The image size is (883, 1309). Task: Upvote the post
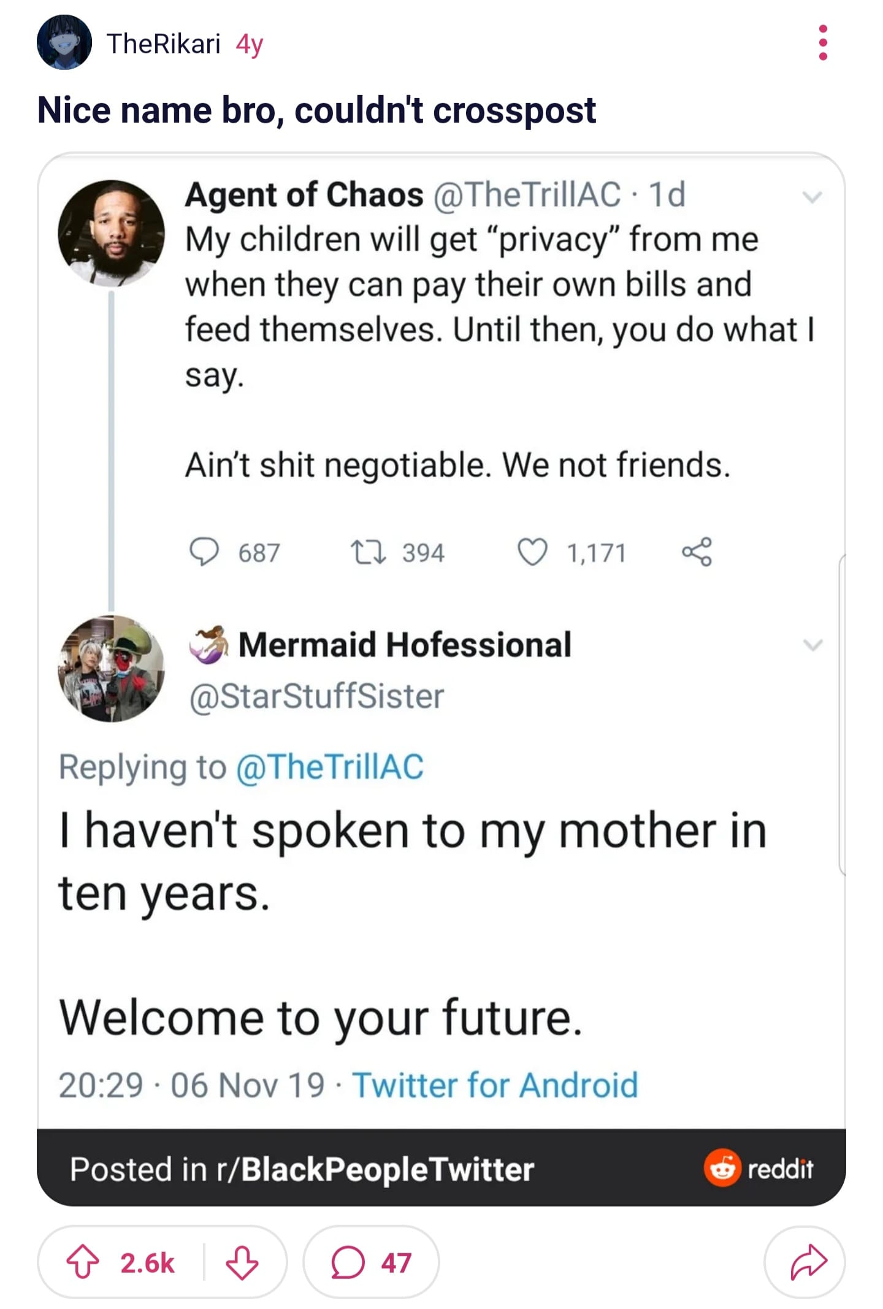[83, 1262]
